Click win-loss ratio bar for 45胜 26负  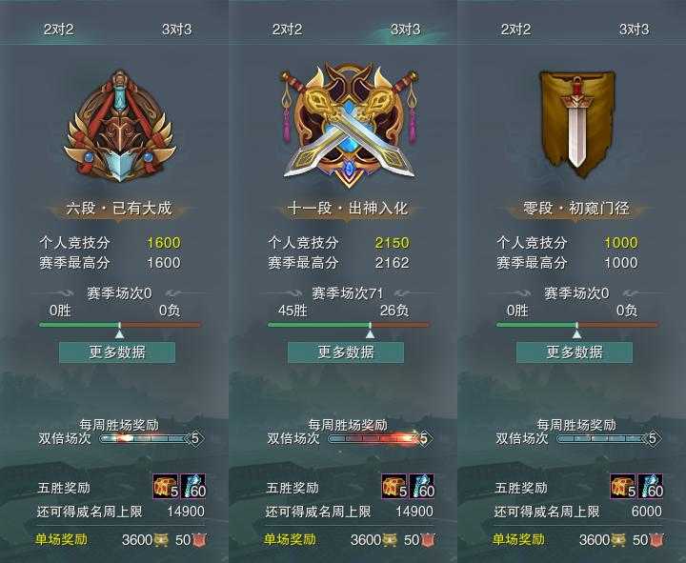point(349,325)
